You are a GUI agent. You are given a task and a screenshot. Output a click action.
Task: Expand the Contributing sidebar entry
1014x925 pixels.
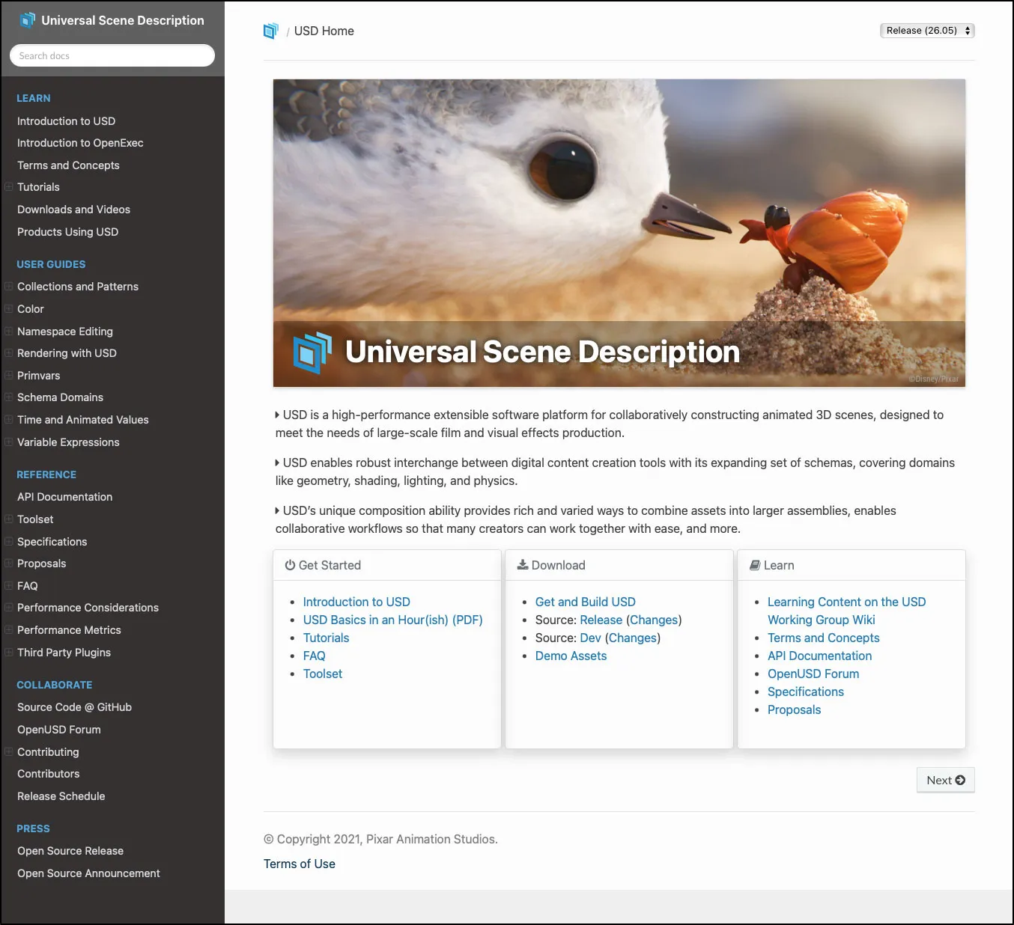click(x=8, y=751)
